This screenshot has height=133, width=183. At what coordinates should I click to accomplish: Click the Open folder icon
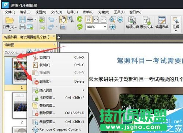point(10,20)
